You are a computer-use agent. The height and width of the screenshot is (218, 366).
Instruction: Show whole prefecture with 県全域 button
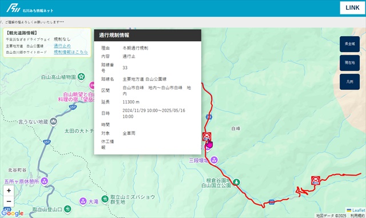[349, 44]
